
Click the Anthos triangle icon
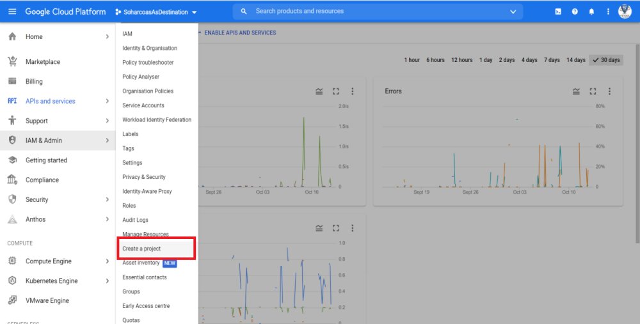point(12,219)
